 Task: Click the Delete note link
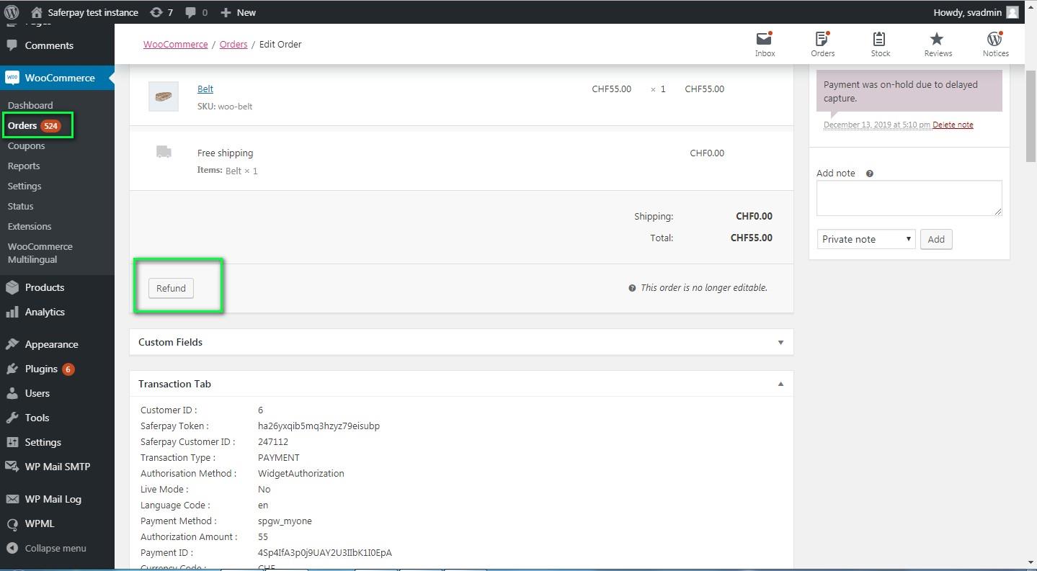pos(953,125)
